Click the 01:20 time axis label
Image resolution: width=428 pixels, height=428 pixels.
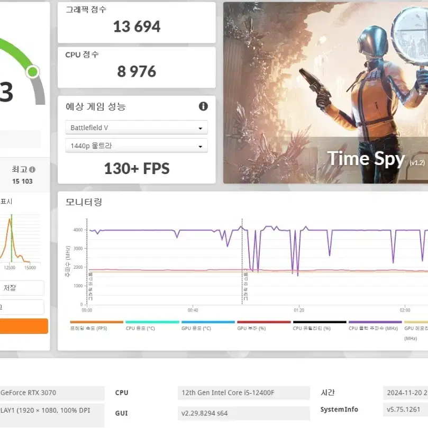click(299, 310)
